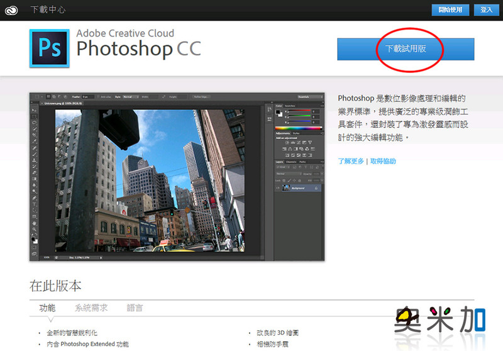Click foreground color swatch at toolbar bottom
This screenshot has width=503, height=351.
[33, 239]
